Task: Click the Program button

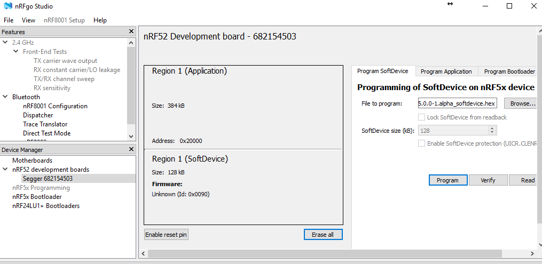Action: tap(448, 180)
